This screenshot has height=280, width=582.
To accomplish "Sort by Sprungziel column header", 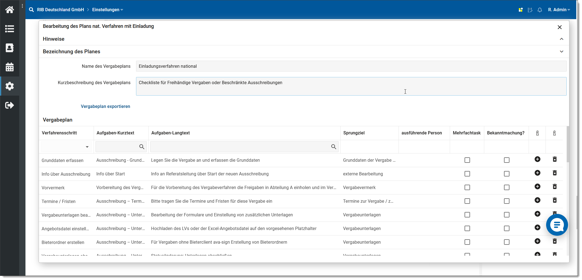I will point(354,133).
